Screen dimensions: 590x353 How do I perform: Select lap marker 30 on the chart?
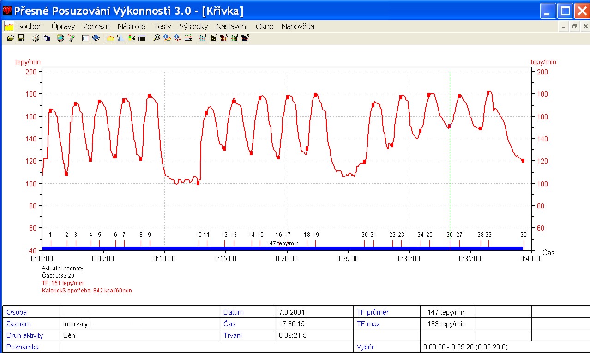524,235
